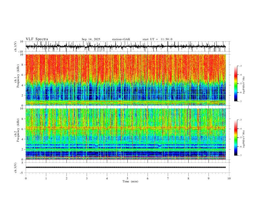Click the 4 kHz tick label on ch.2 axis

[23, 139]
